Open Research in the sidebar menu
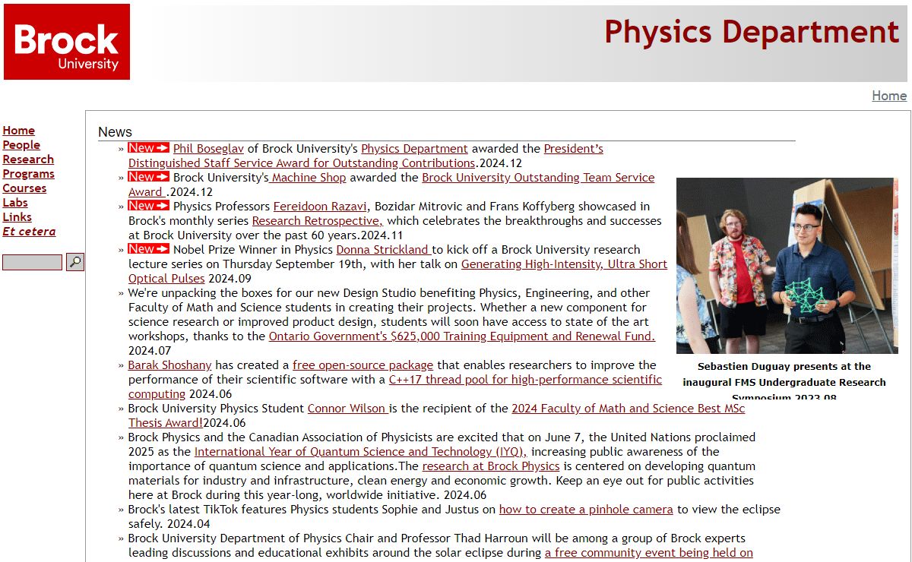The height and width of the screenshot is (562, 912). point(28,159)
